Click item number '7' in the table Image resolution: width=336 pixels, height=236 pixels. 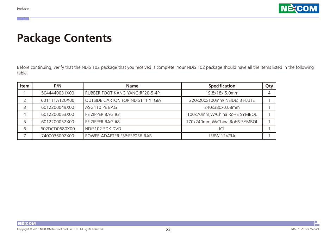point(25,136)
